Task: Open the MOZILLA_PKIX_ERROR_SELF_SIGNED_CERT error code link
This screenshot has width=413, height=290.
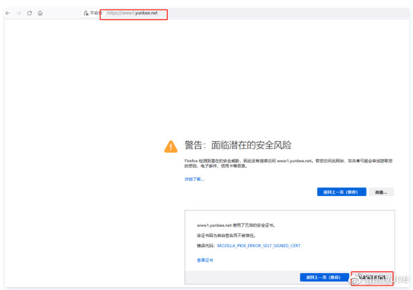Action: point(259,246)
